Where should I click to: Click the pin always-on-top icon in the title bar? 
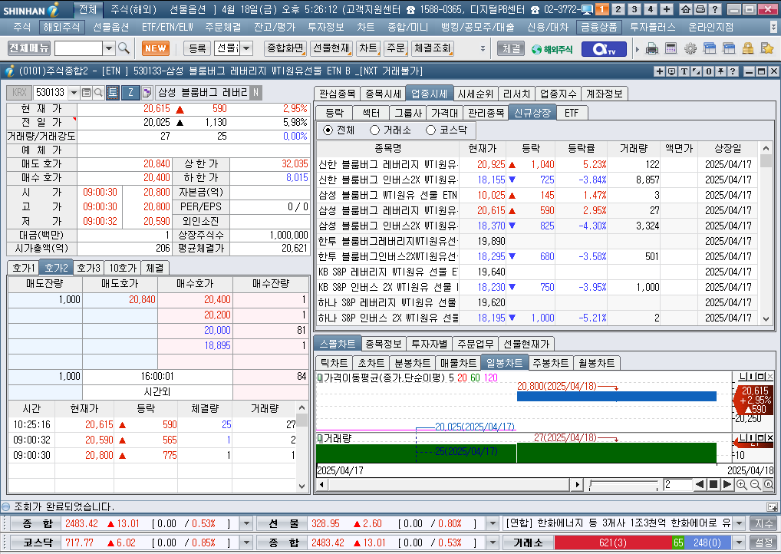coord(720,71)
